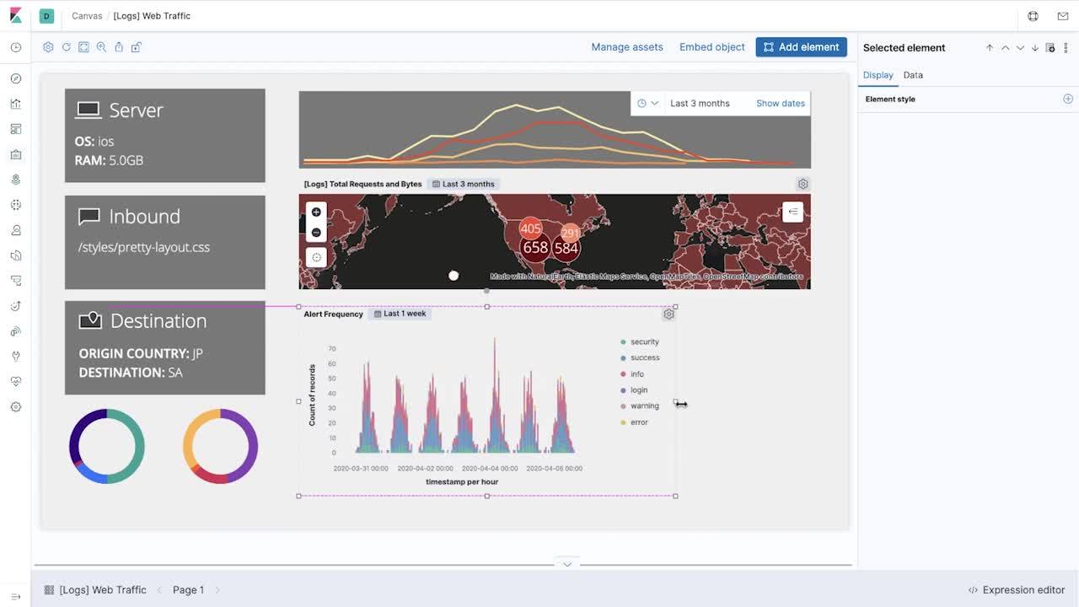Viewport: 1079px width, 607px height.
Task: Click the Last 1 week time badge
Action: pos(400,314)
